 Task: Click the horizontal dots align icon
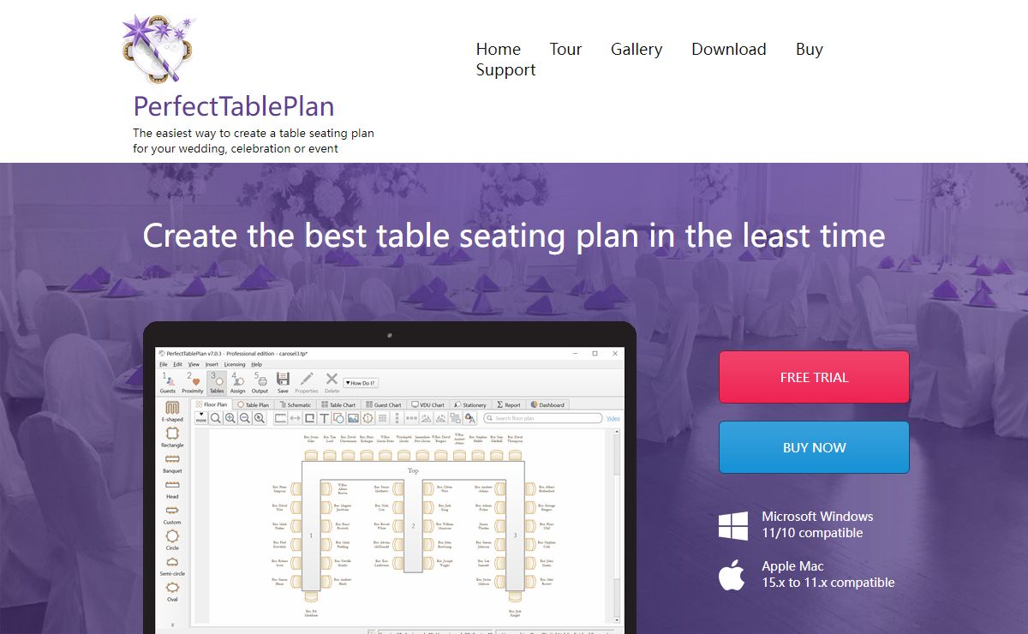[411, 418]
